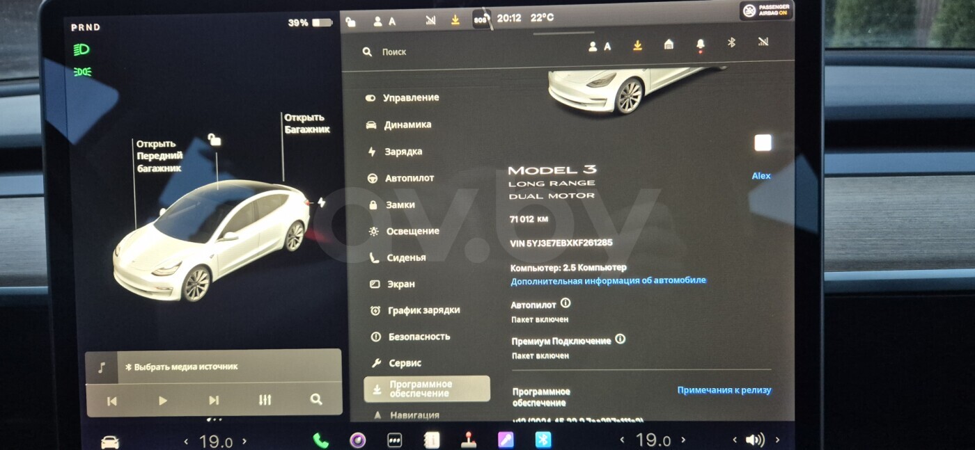Viewport: 975px width, 450px height.
Task: Tap the charge port lightning icon
Action: 321,202
